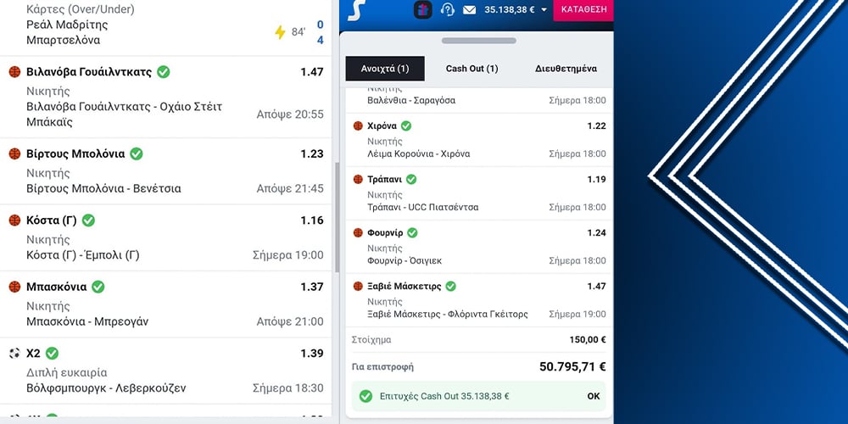Screen dimensions: 848x424
Task: Click soccer ball icon next to Χ2
Action: (x=14, y=353)
